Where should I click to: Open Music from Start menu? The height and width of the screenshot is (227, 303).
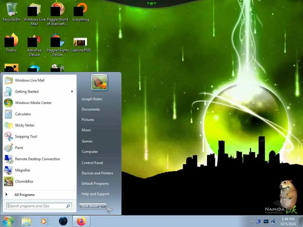86,130
